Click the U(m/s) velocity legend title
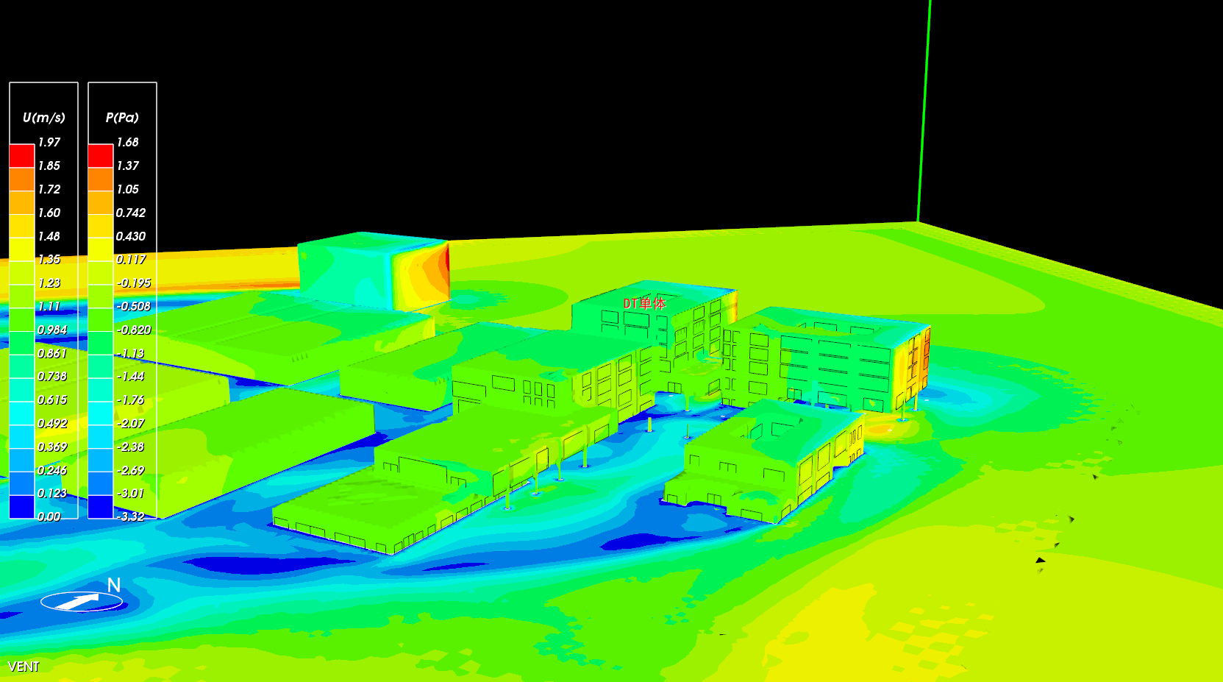This screenshot has width=1223, height=682. [x=44, y=118]
